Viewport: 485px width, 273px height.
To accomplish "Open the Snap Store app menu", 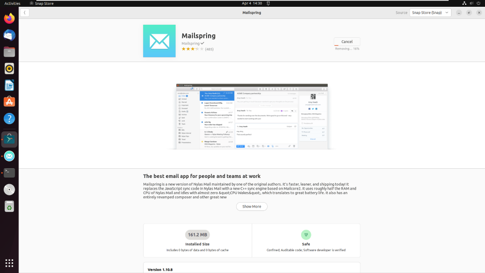I will click(x=42, y=3).
